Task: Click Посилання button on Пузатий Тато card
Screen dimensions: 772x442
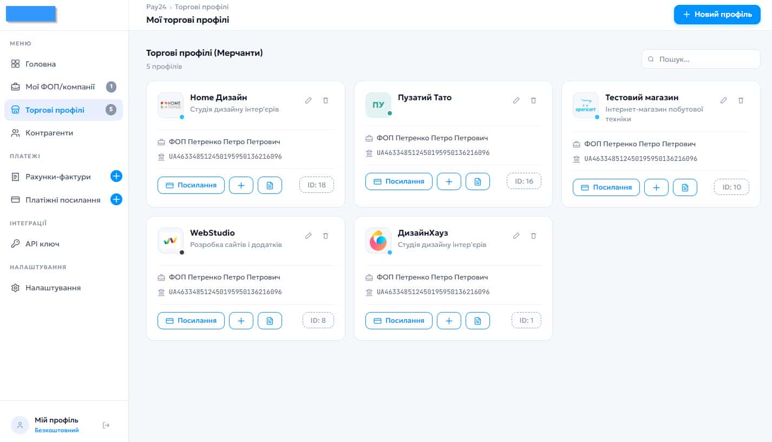Action: tap(399, 181)
